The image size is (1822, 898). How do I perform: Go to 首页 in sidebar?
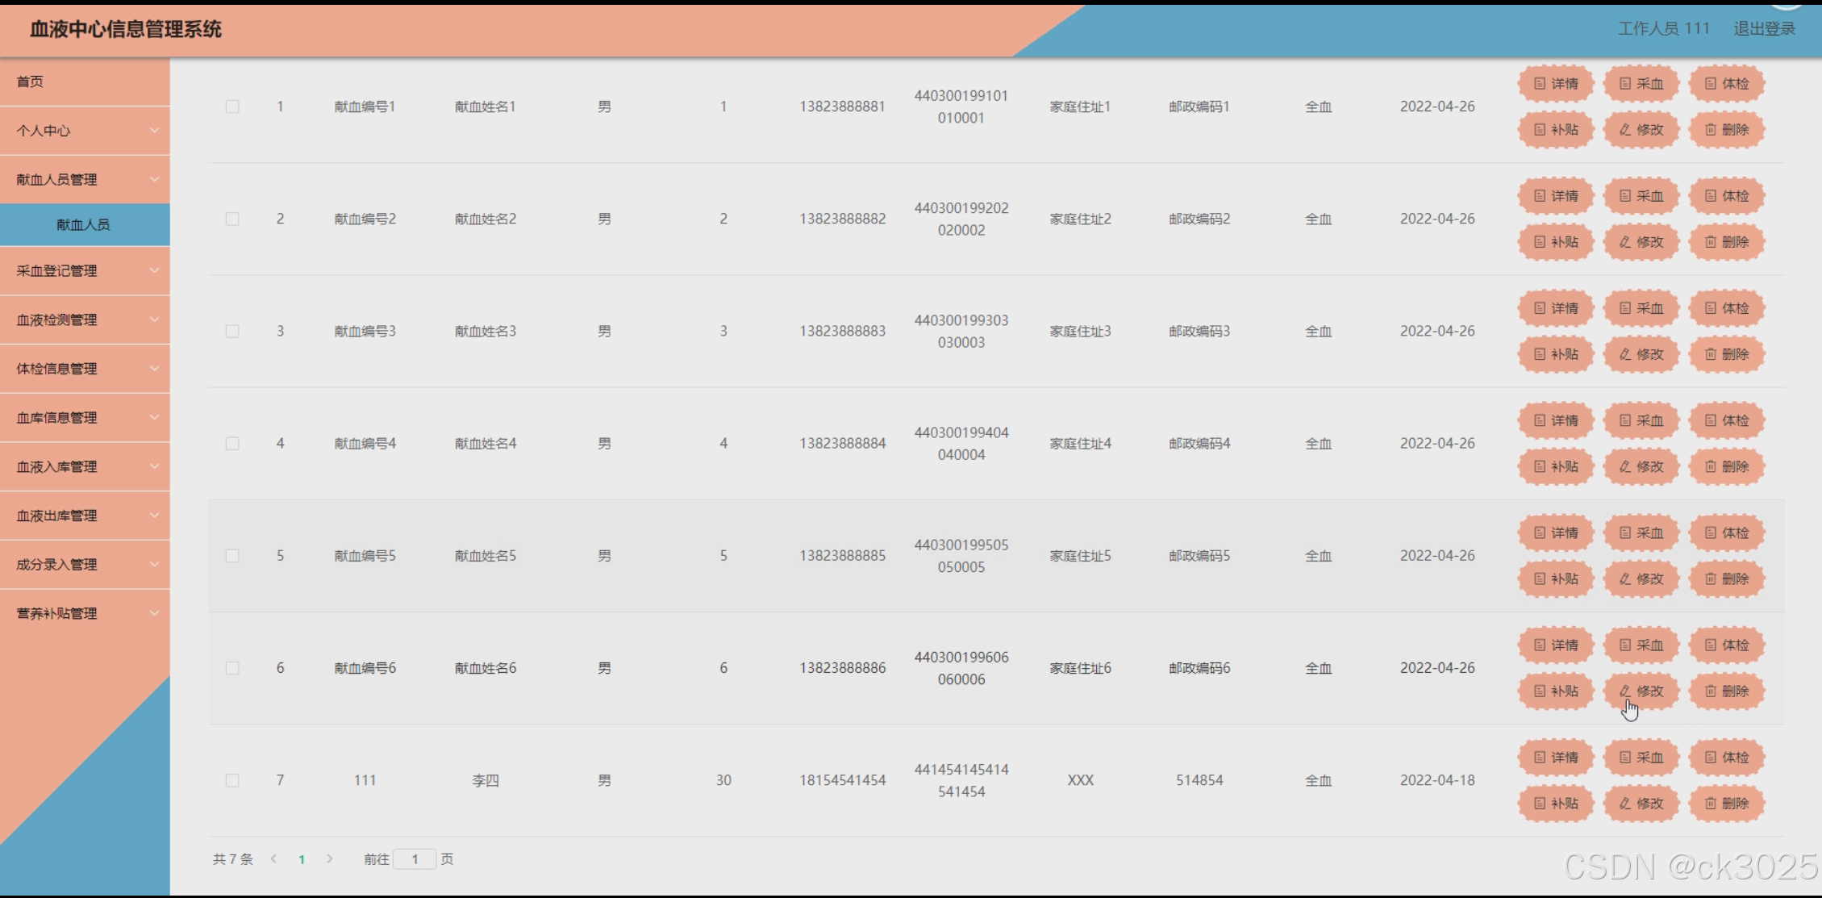(x=31, y=81)
